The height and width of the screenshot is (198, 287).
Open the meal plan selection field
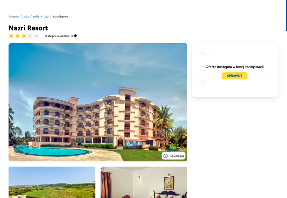tap(235, 83)
